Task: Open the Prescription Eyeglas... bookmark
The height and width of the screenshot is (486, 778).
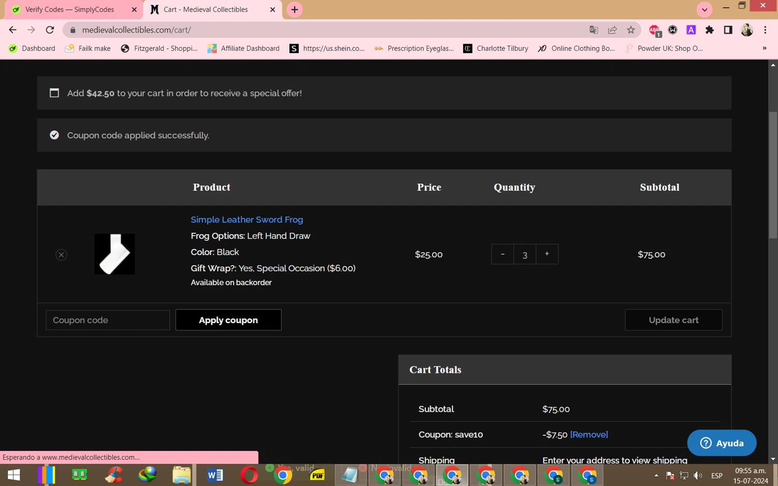Action: (414, 48)
